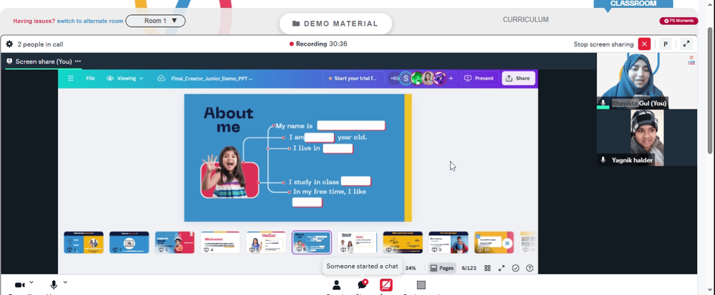Toggle the camera on or off
The height and width of the screenshot is (295, 715).
pos(19,285)
